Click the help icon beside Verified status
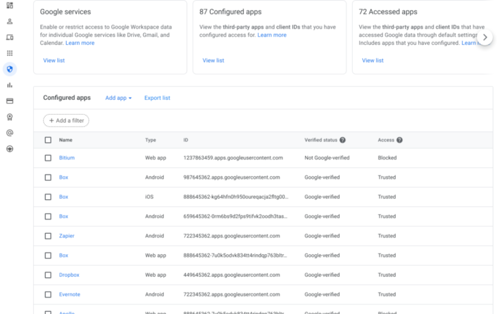 tap(343, 140)
